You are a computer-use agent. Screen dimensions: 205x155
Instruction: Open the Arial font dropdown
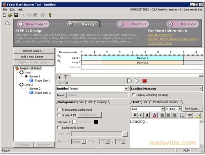pos(163,109)
